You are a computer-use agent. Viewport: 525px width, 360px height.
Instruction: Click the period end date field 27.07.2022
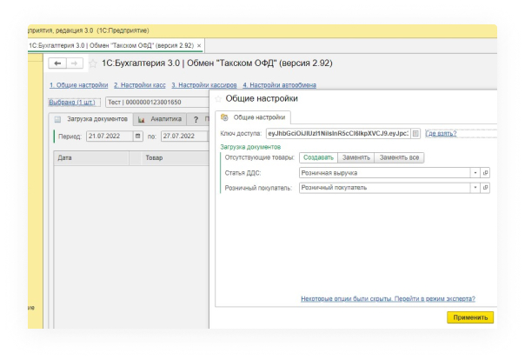pyautogui.click(x=184, y=137)
